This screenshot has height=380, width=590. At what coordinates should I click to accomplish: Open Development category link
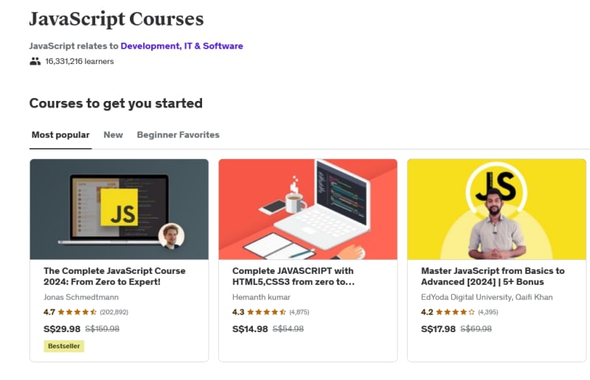[150, 46]
